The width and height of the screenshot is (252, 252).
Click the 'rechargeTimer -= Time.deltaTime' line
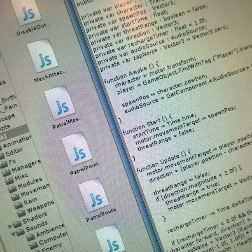(x=210, y=215)
